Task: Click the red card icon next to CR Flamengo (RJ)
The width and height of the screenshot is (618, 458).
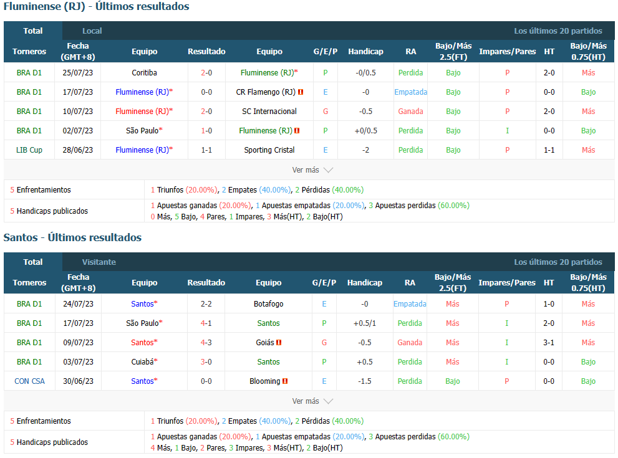Action: point(301,92)
